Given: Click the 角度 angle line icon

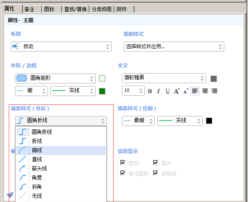Looking at the screenshot, I should (22, 177).
